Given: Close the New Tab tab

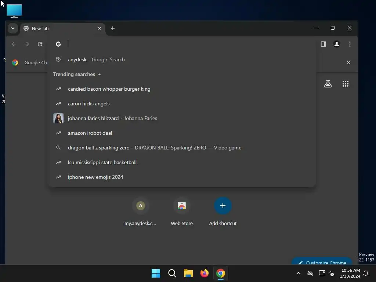Looking at the screenshot, I should (100, 28).
